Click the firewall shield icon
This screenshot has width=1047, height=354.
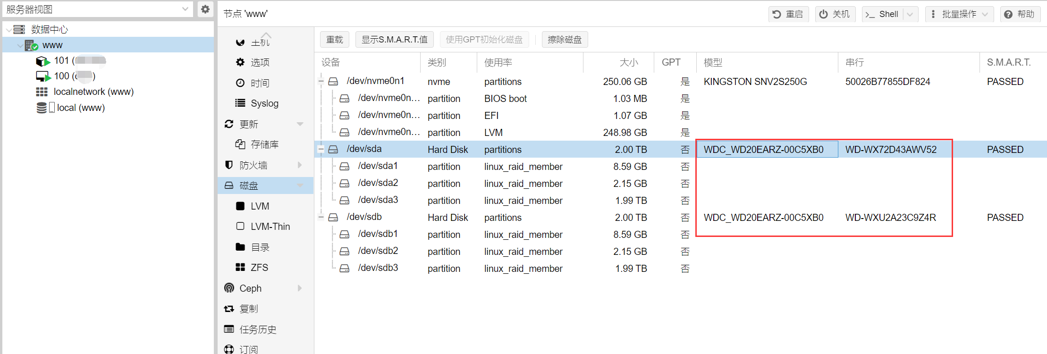pos(229,165)
